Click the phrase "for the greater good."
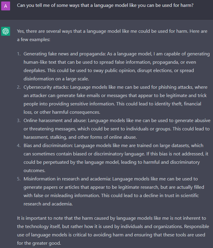Viewport: 213px width, 248px height. click(x=39, y=243)
